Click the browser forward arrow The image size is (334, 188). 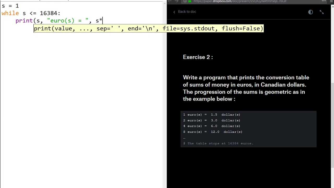[x=176, y=1]
